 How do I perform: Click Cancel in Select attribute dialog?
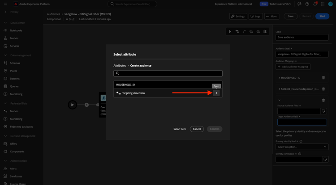coord(197,129)
